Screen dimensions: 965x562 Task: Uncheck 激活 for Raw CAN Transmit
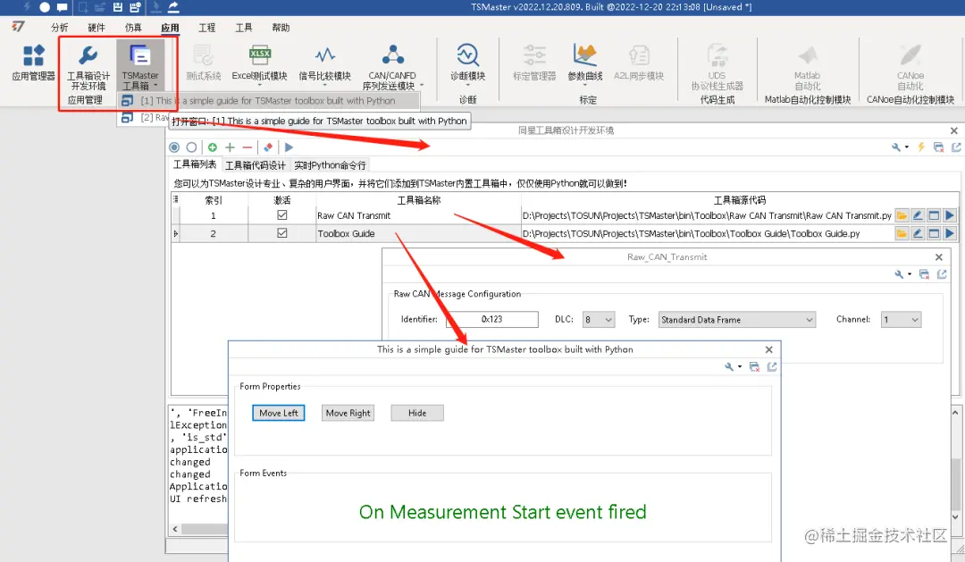coord(281,214)
